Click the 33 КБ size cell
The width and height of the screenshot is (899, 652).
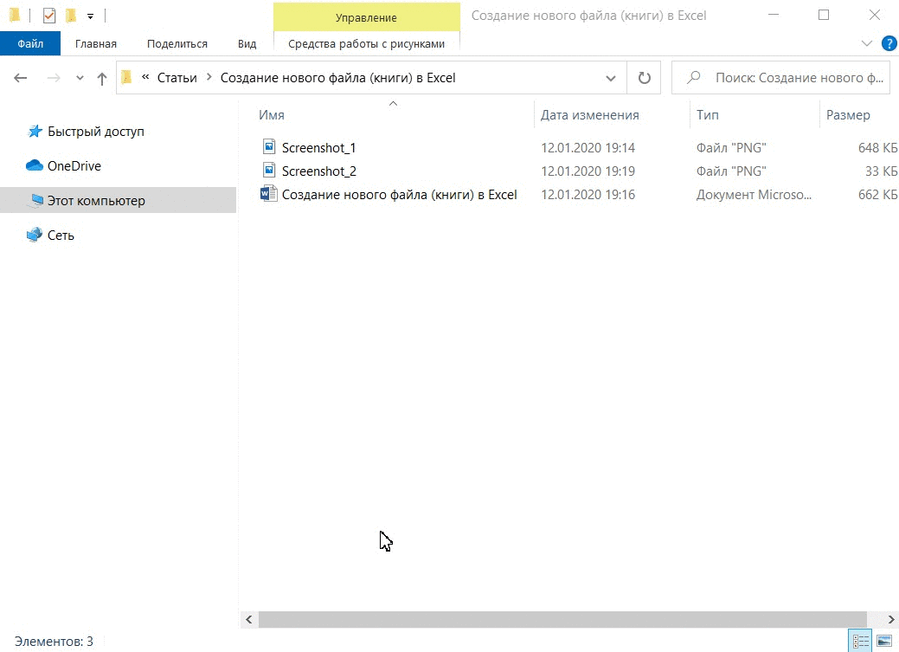(881, 171)
